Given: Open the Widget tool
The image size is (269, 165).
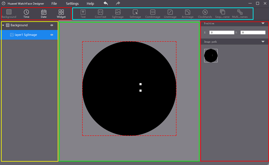Looking at the screenshot, I should [61, 14].
